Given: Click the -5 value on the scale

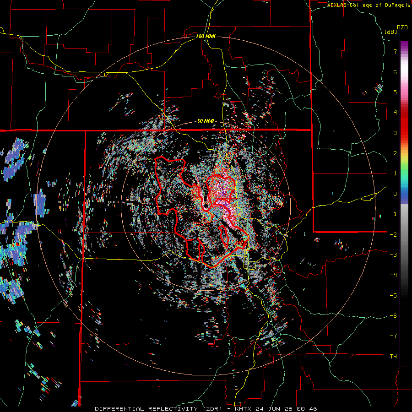Looking at the screenshot, I should click(393, 295).
